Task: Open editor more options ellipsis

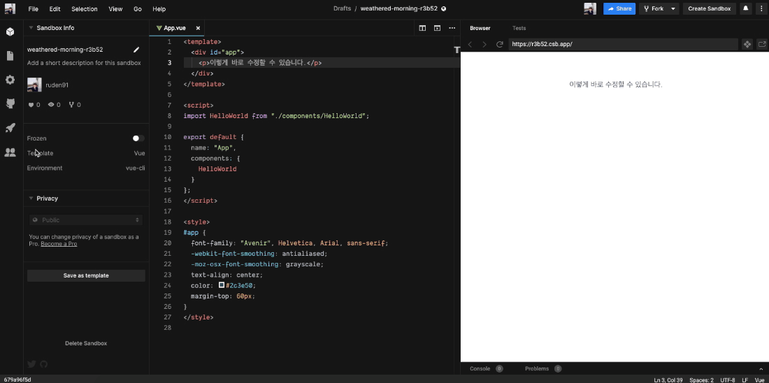Action: 452,28
